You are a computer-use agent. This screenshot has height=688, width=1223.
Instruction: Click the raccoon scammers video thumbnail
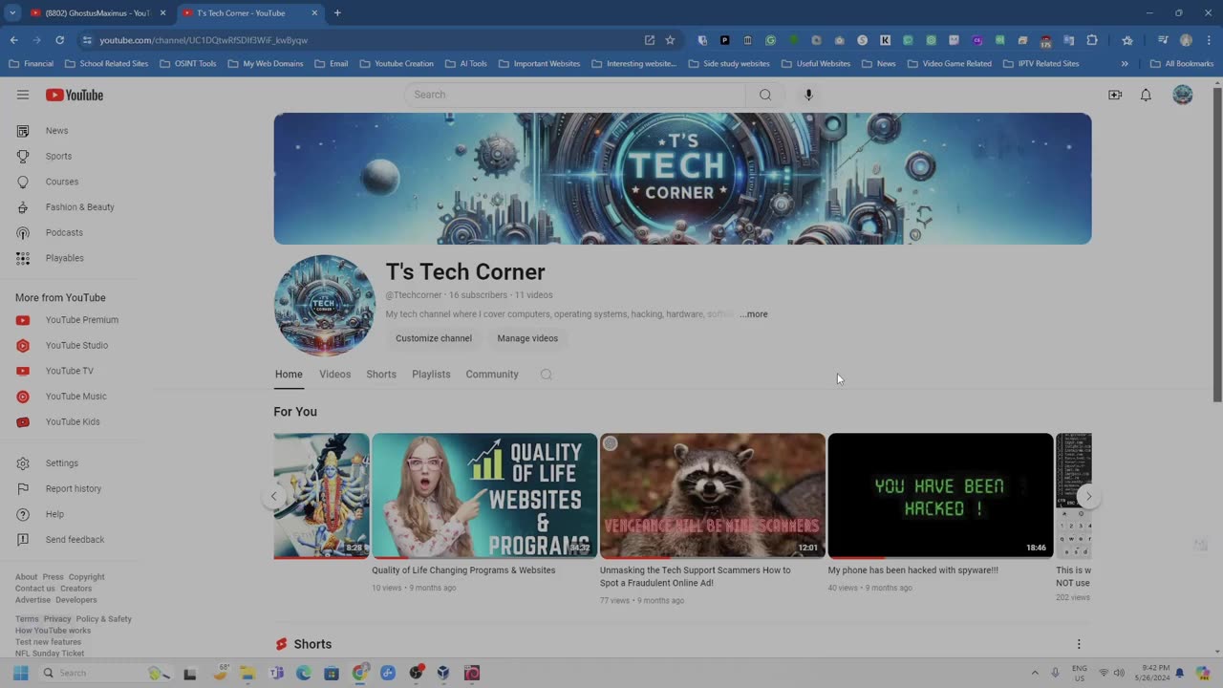(713, 496)
